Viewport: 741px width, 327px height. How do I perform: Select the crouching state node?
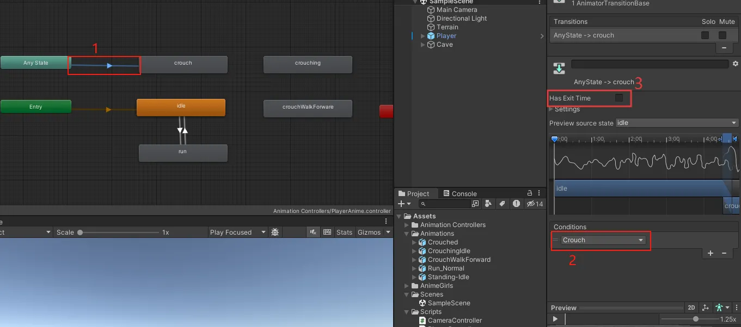click(x=308, y=63)
